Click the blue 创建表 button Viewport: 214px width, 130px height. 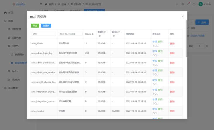point(46,26)
